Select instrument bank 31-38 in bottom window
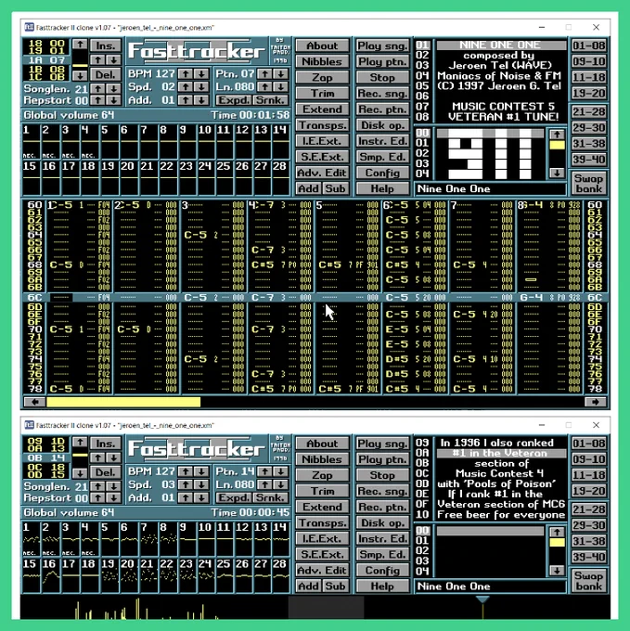 [589, 541]
